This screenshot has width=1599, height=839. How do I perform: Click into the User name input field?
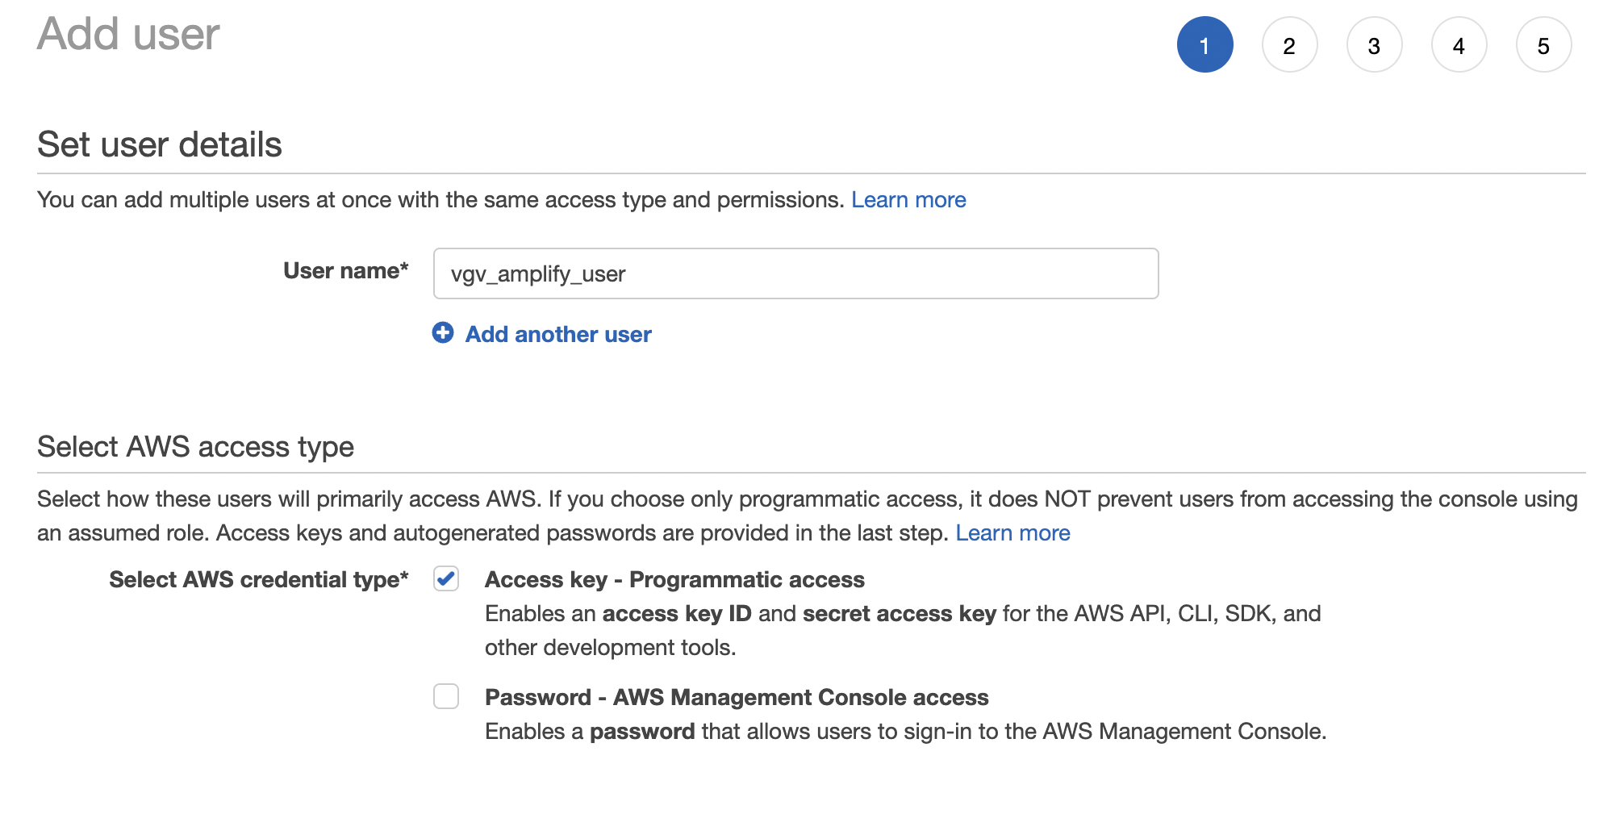795,273
